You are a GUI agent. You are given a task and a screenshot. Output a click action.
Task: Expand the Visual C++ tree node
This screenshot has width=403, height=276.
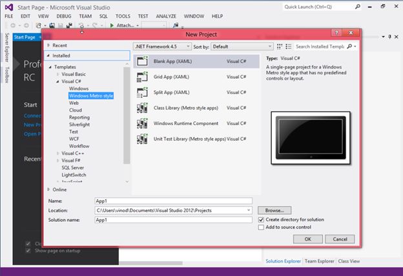click(57, 153)
